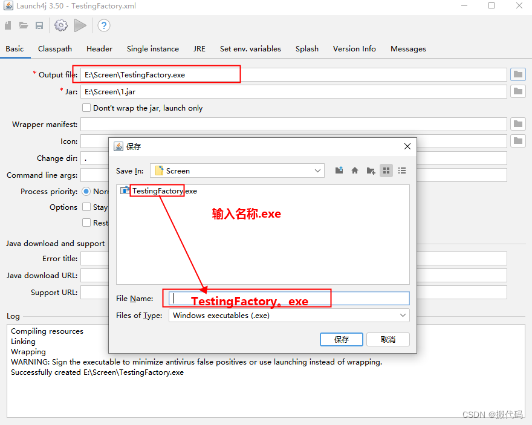Switch the save dialog to icons view
The height and width of the screenshot is (425, 532).
[386, 170]
